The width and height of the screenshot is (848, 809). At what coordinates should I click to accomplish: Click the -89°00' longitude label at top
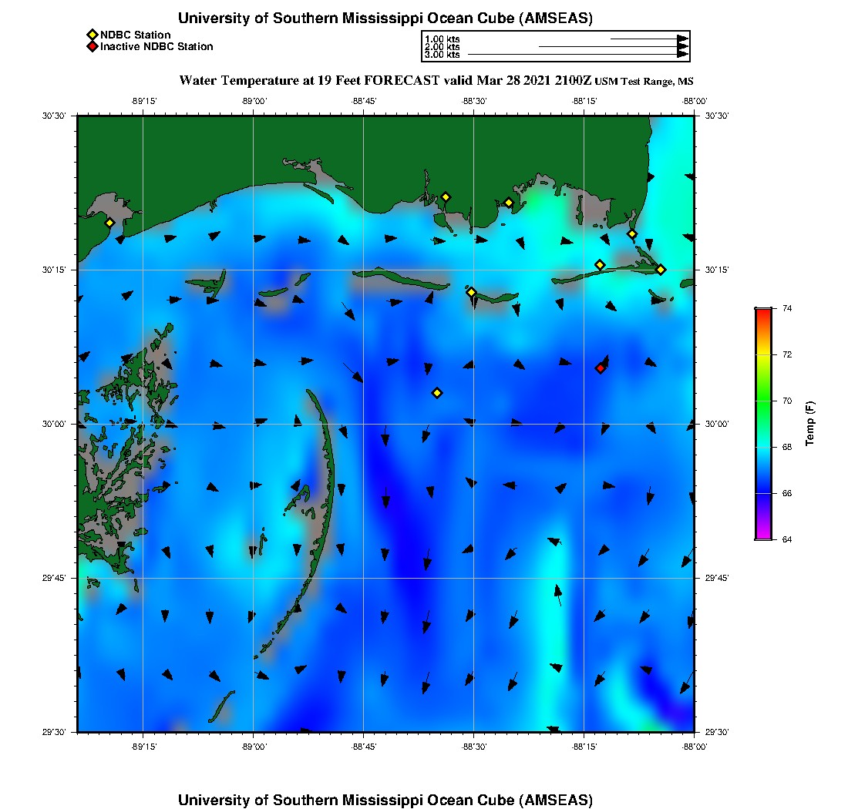click(254, 100)
